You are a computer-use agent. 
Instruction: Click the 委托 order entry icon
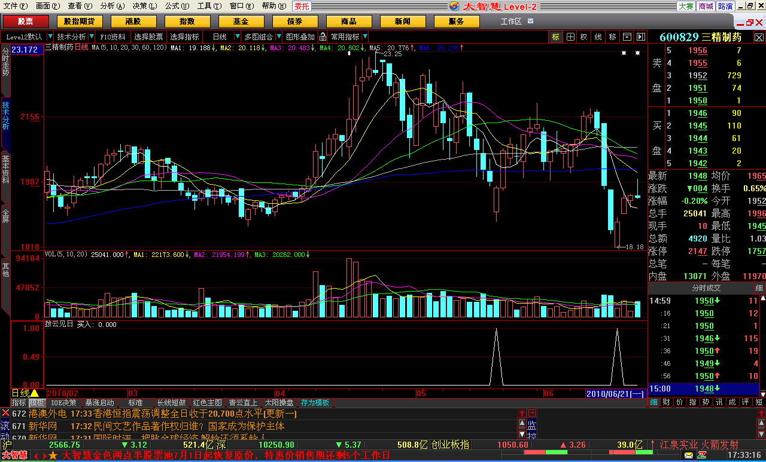[302, 6]
